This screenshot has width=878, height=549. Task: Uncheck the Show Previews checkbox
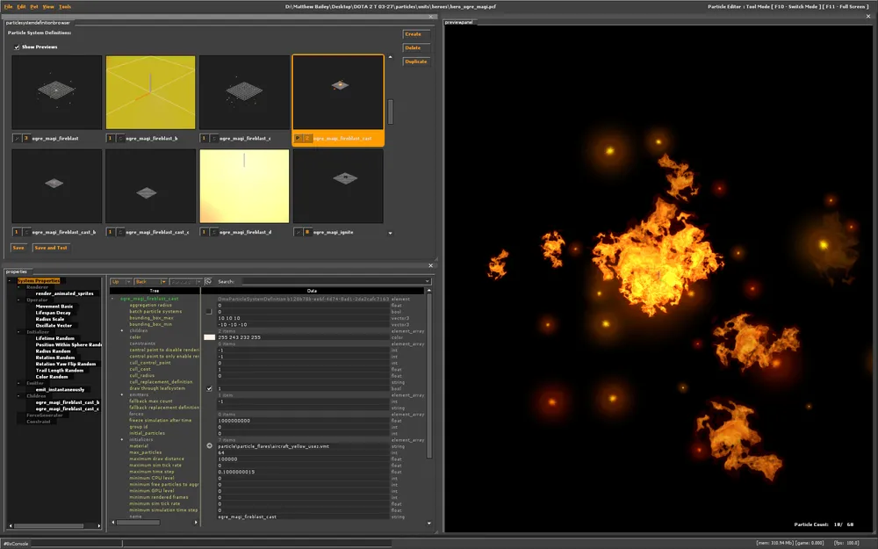tap(17, 47)
